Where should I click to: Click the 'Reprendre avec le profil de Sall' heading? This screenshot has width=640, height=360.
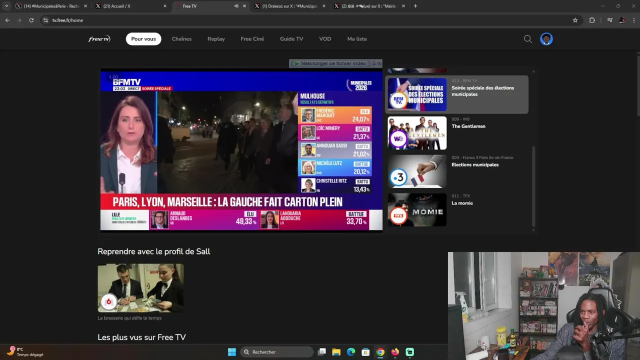coord(154,251)
